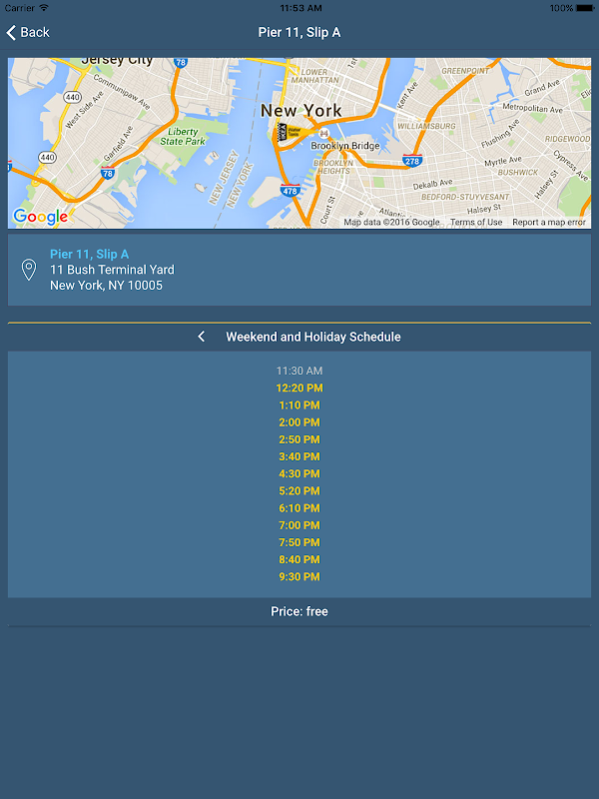Select the 2:00 PM departure time

click(x=299, y=421)
